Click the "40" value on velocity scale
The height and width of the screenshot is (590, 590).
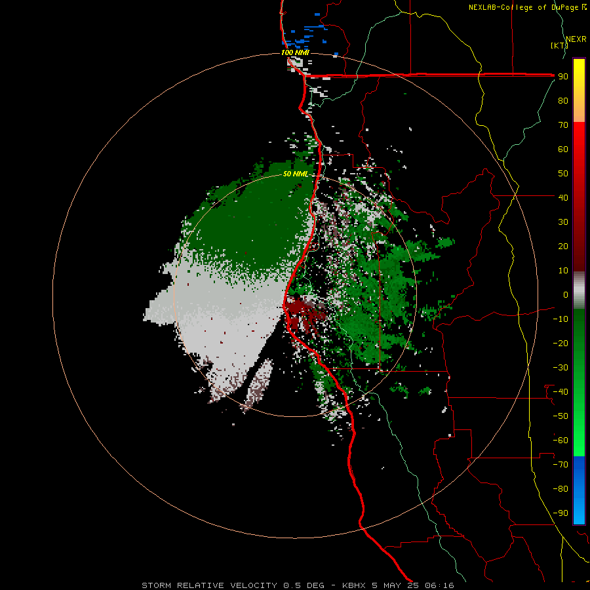click(x=563, y=198)
